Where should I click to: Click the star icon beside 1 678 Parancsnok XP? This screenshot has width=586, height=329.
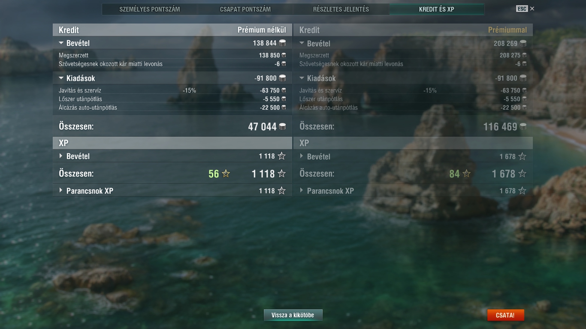(522, 191)
